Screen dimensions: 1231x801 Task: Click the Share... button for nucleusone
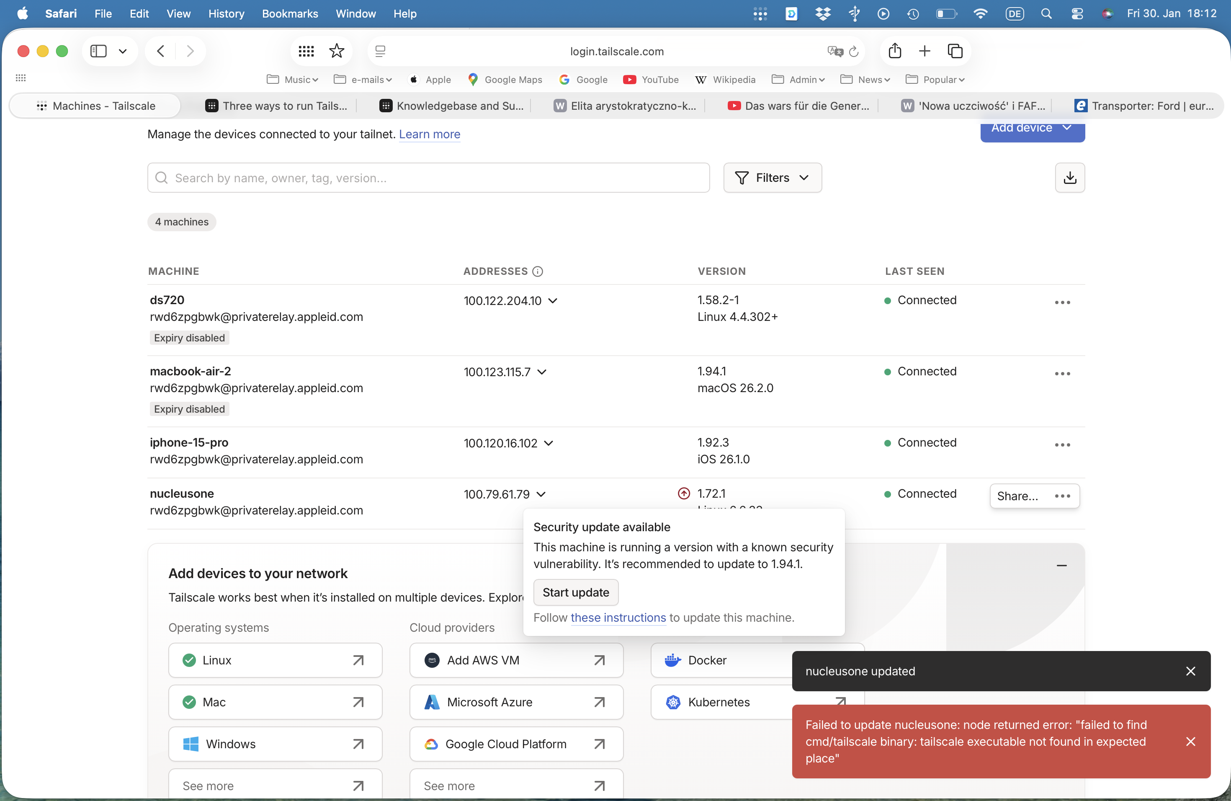pos(1017,496)
